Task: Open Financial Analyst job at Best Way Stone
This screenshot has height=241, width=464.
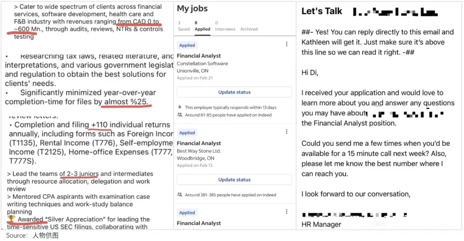Action: click(198, 143)
